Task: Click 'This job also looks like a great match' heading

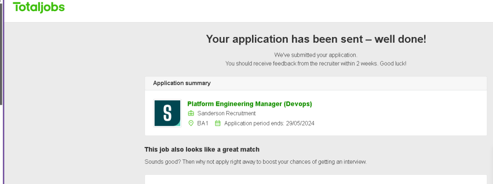Action: click(202, 149)
